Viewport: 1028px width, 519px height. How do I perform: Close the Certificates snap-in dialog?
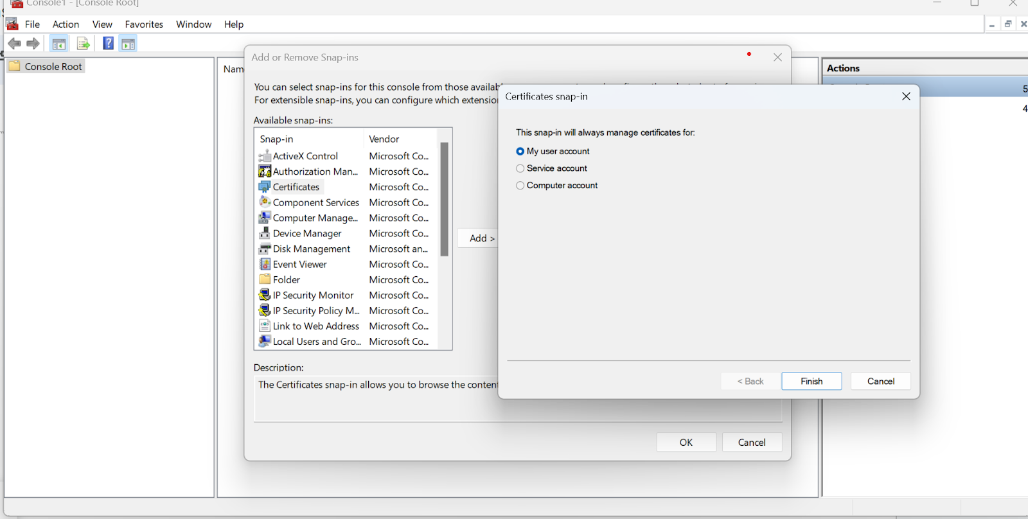pyautogui.click(x=906, y=96)
